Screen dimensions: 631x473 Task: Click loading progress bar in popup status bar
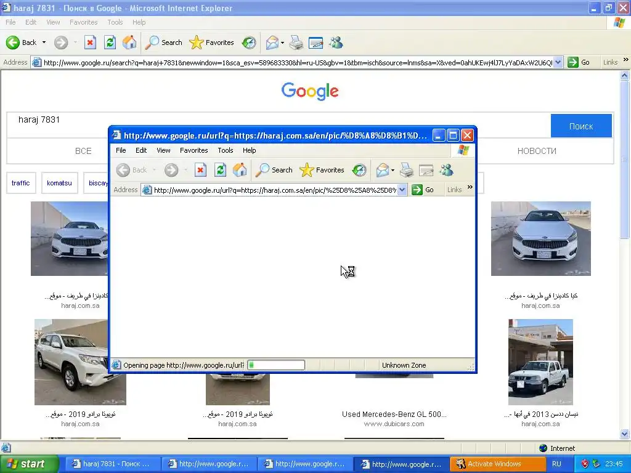click(x=276, y=365)
